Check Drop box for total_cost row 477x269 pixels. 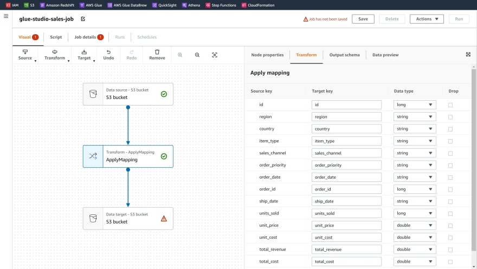click(x=450, y=262)
